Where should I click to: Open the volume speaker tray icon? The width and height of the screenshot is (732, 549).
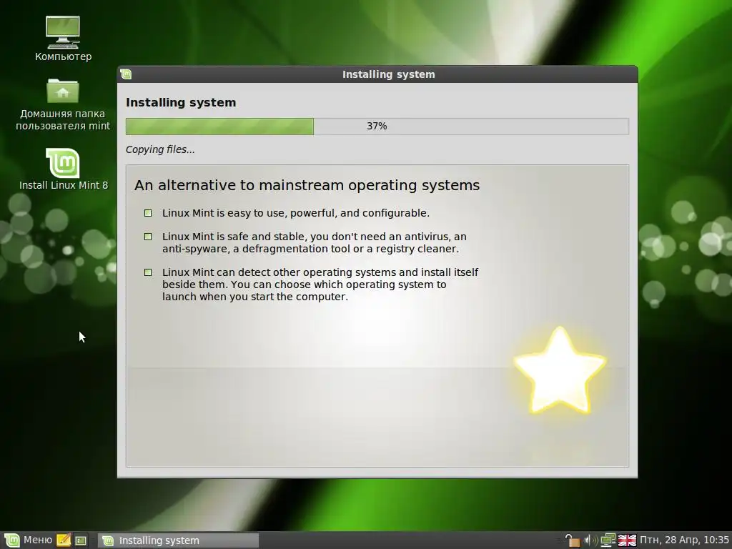[590, 540]
